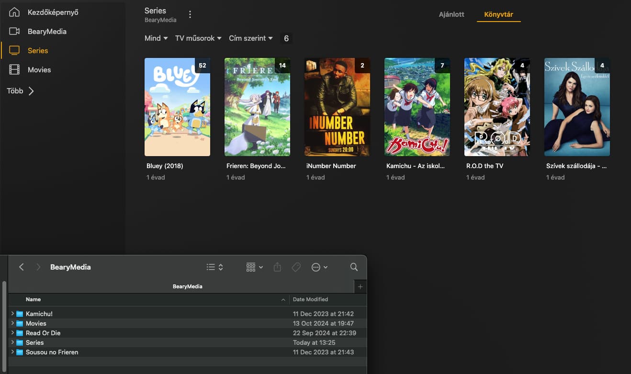
Task: Go to Kezdőképernyő home in the sidebar
Action: point(43,12)
